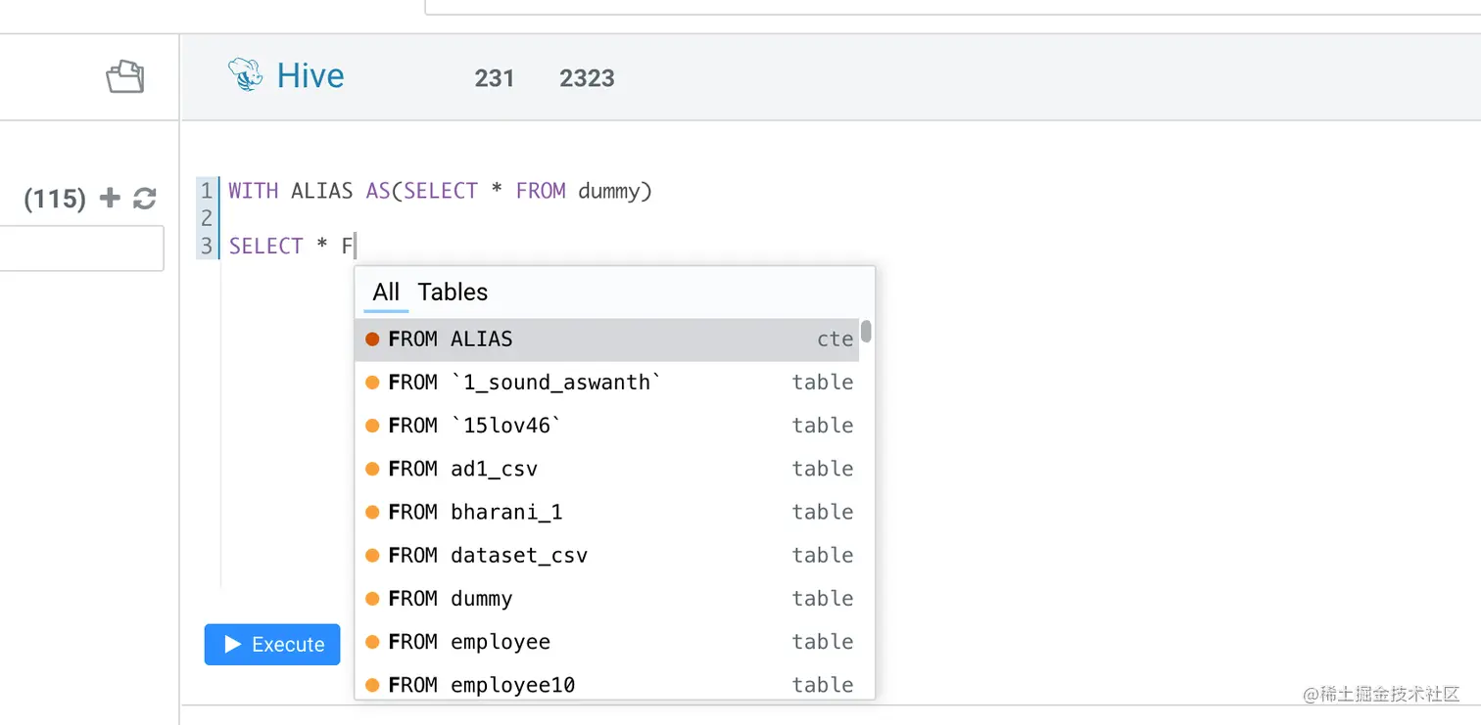Screen dimensions: 1481x725
Task: Click the Hive elephant logo icon
Action: 245,75
